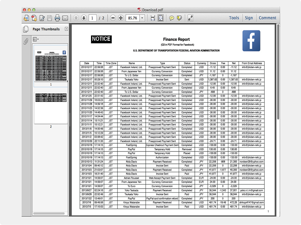
Task: Click the Page Thumbnails panel icon
Action: [x=26, y=29]
